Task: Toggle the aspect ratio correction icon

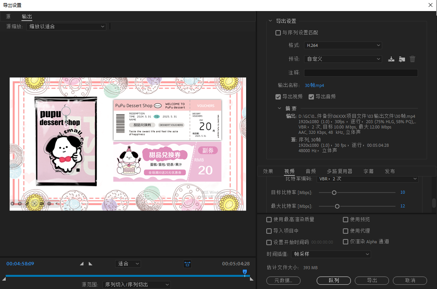Action: click(187, 264)
